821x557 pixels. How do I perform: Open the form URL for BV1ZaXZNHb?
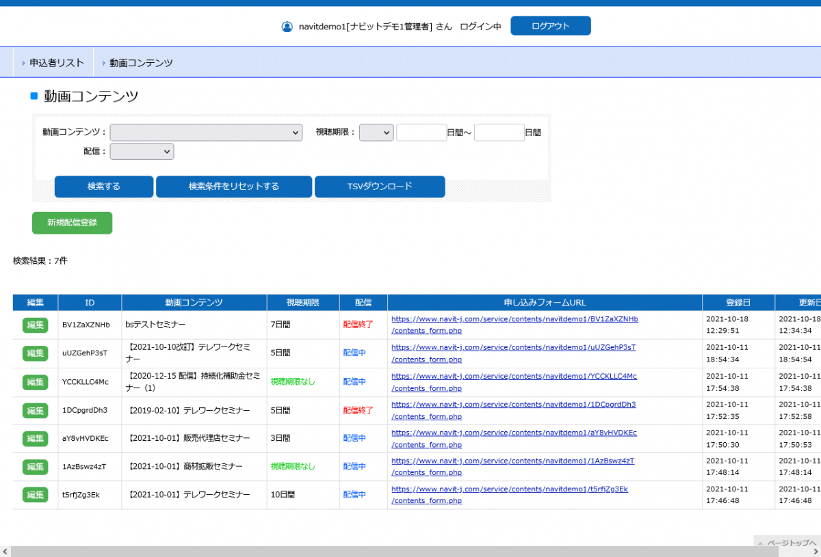(514, 319)
